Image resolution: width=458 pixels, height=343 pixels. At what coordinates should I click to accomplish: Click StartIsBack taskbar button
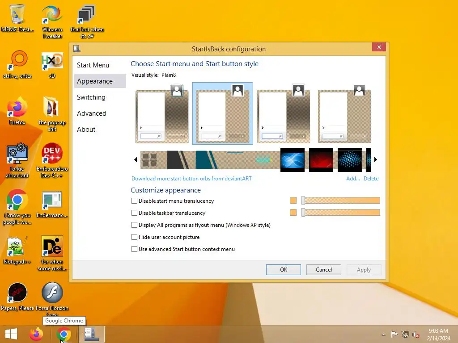click(x=92, y=334)
